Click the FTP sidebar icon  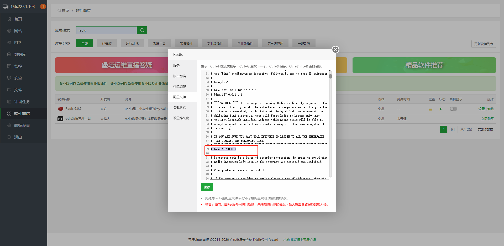coord(9,43)
